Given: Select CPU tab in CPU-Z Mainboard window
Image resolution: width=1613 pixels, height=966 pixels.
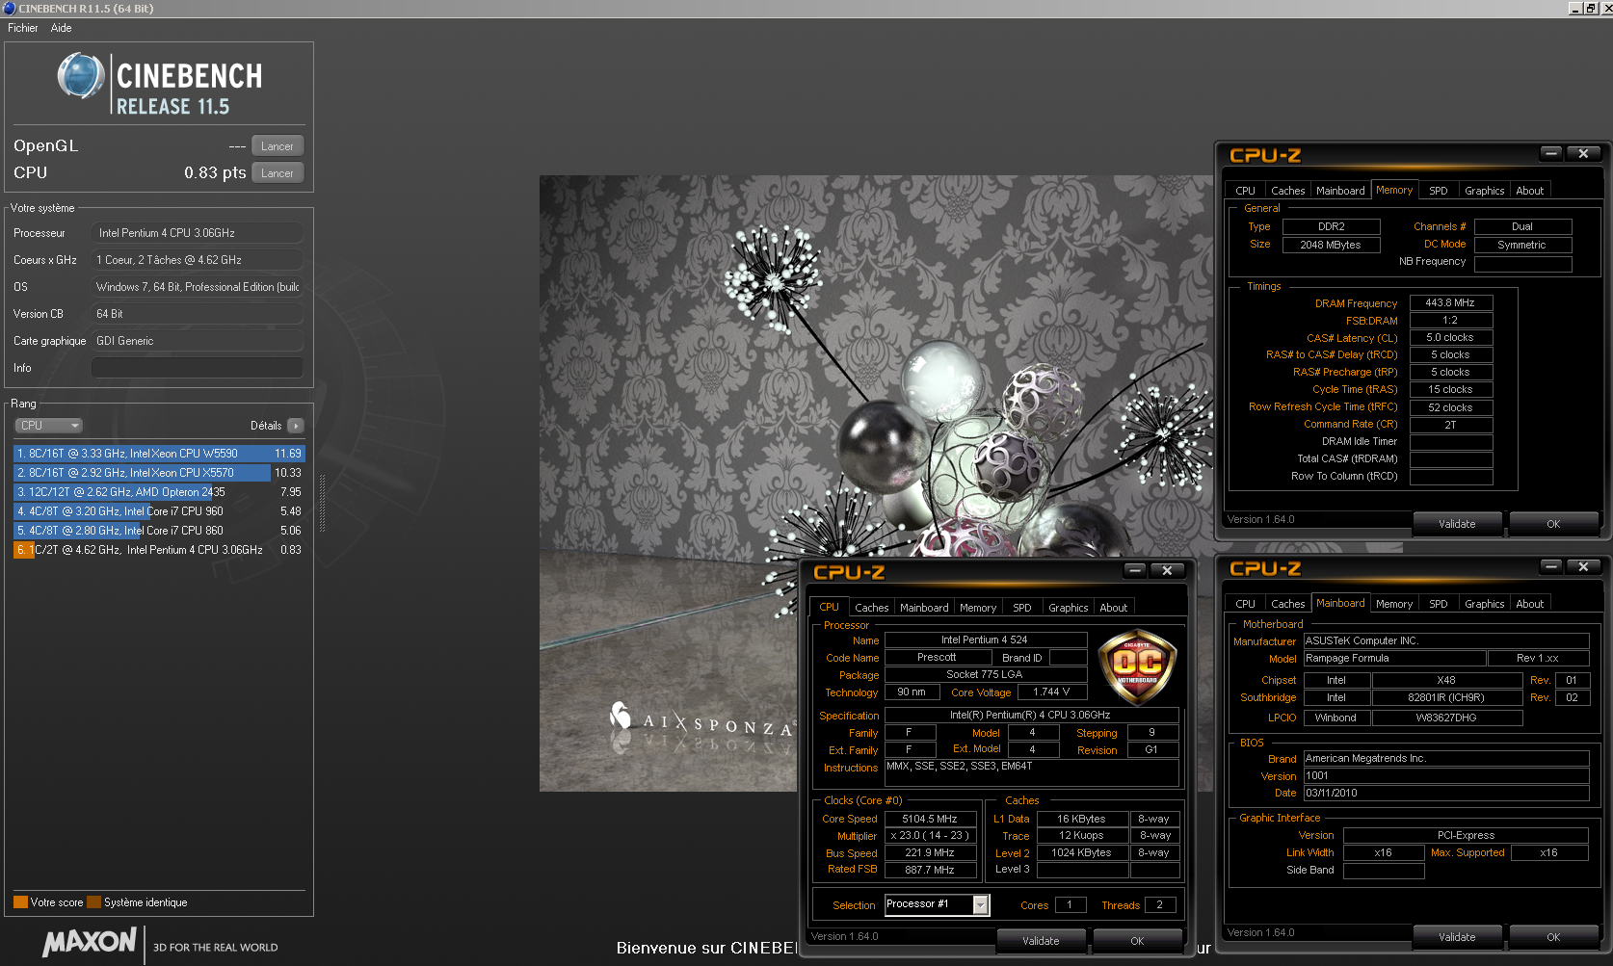Looking at the screenshot, I should pos(1245,604).
